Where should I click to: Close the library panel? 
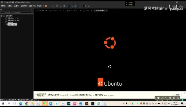pos(32,10)
